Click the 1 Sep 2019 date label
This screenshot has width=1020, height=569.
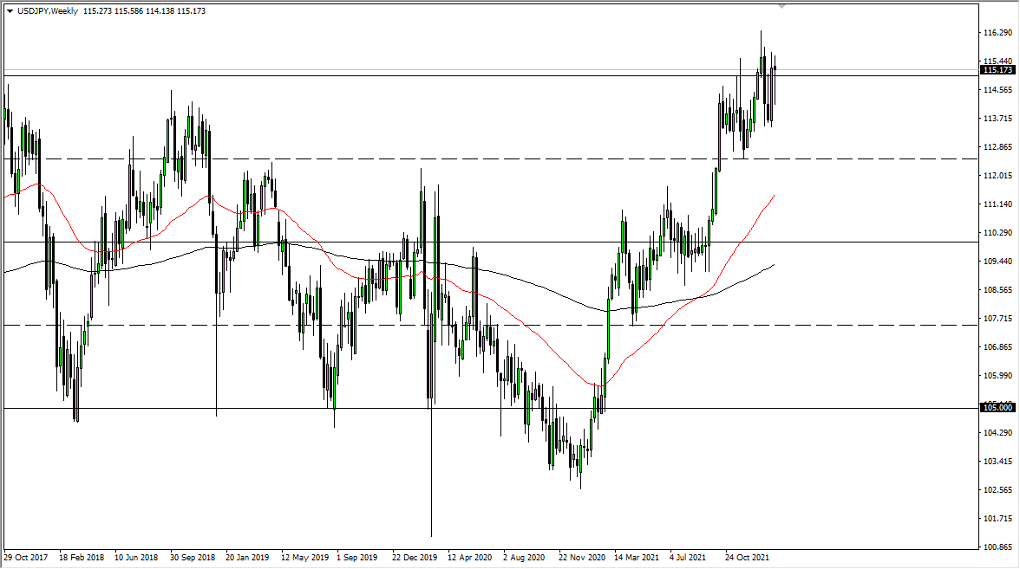[356, 558]
